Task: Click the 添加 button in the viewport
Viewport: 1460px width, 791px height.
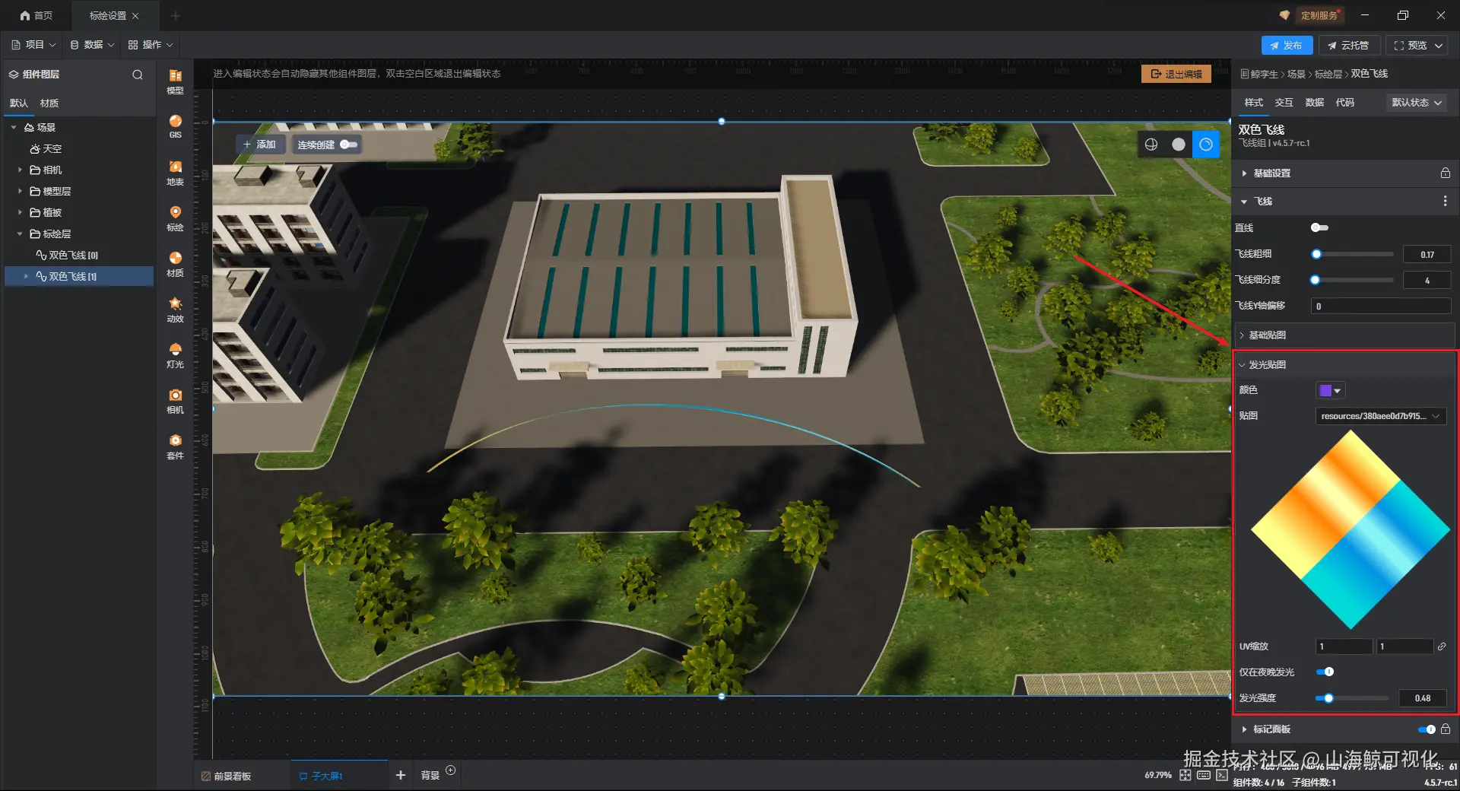Action: [x=259, y=145]
